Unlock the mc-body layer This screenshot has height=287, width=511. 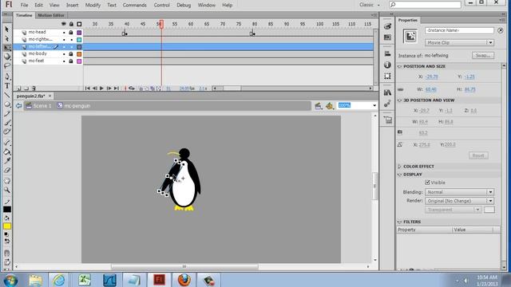tap(71, 54)
